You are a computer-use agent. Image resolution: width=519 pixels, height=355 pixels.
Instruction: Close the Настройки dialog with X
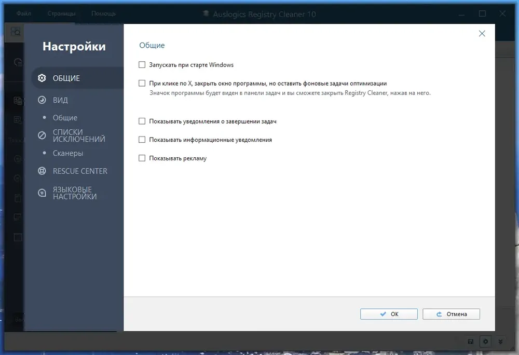tap(482, 33)
